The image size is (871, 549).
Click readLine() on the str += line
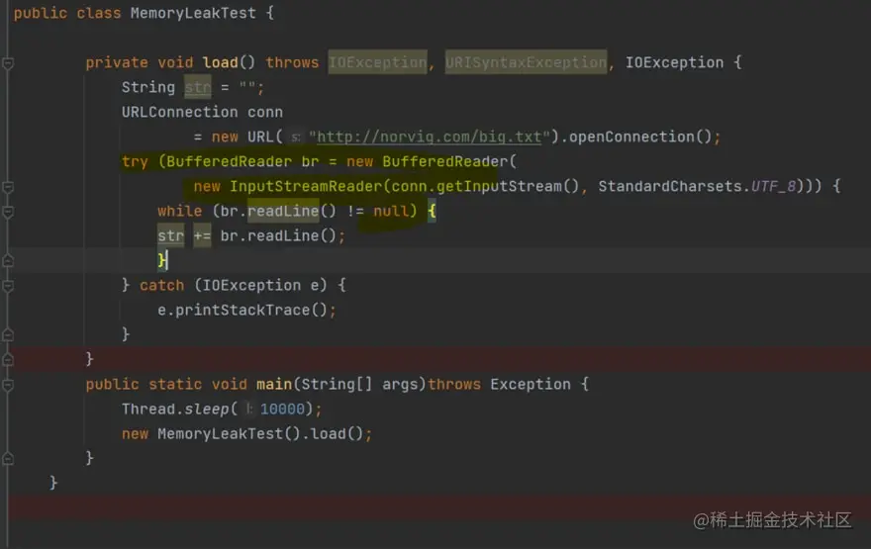(x=292, y=235)
